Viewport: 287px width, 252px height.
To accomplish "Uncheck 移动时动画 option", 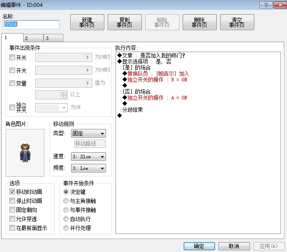I will tap(12, 191).
